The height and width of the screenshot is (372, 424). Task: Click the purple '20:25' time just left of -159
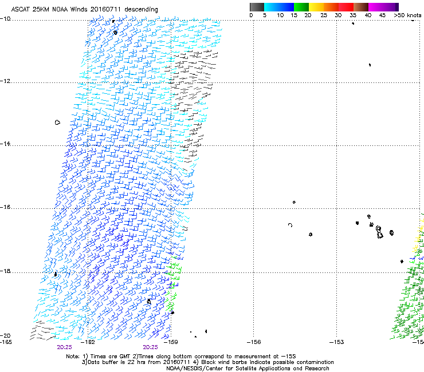[x=150, y=347]
